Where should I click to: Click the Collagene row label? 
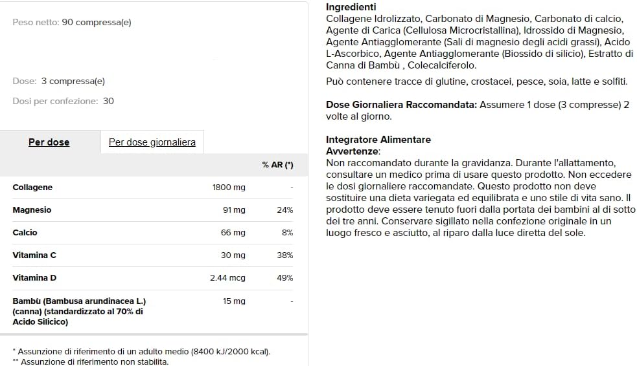click(32, 188)
